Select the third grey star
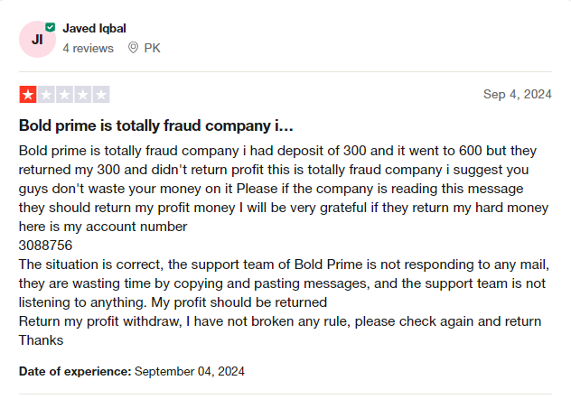571x399 pixels. pyautogui.click(x=64, y=95)
